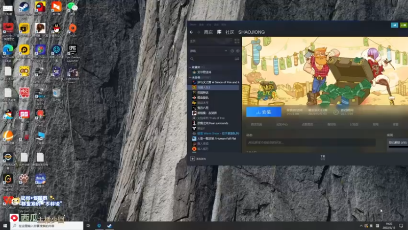The height and width of the screenshot is (230, 408).
Task: Open the Steam menu in title bar
Action: [x=193, y=25]
